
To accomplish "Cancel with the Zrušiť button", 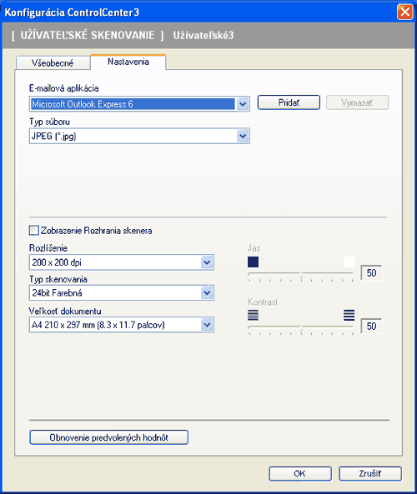I will [370, 473].
